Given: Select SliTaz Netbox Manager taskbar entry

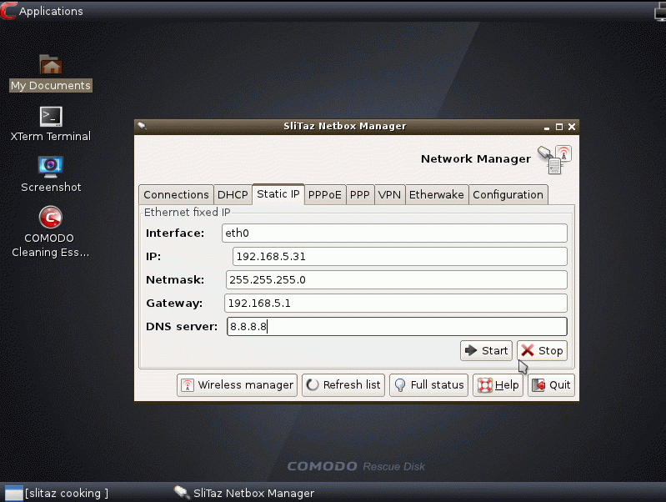Looking at the screenshot, I should (244, 493).
